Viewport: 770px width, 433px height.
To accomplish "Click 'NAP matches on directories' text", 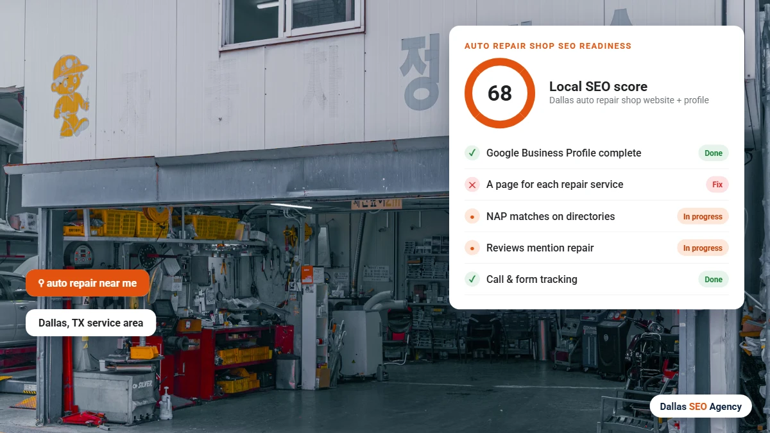I will (x=551, y=216).
